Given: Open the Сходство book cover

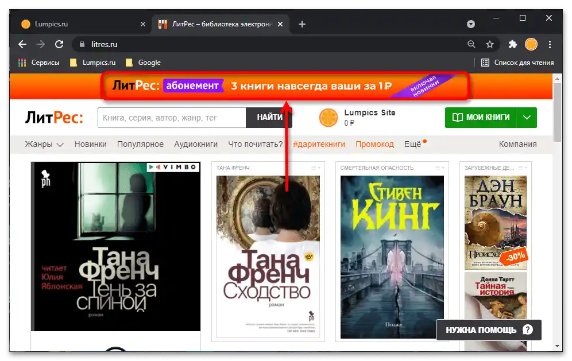Looking at the screenshot, I should pos(268,257).
